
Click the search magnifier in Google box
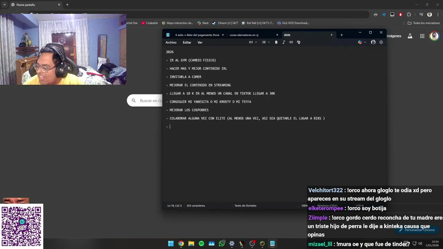pyautogui.click(x=134, y=101)
